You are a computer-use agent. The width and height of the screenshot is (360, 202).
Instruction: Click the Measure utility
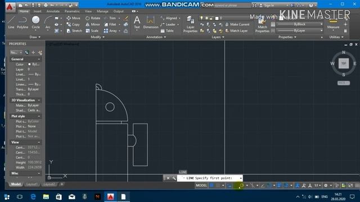click(333, 24)
